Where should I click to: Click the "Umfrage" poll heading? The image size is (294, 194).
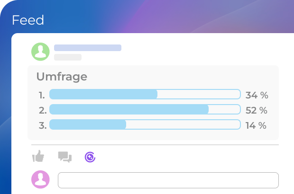(x=62, y=77)
